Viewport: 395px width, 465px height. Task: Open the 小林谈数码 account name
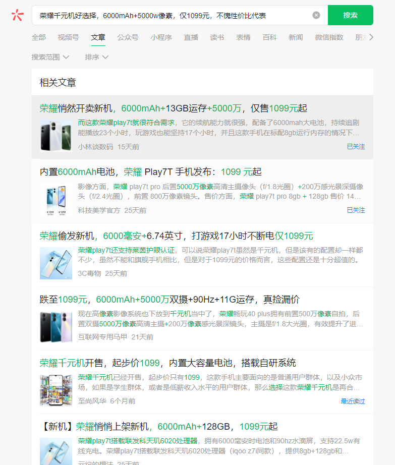[x=95, y=147]
